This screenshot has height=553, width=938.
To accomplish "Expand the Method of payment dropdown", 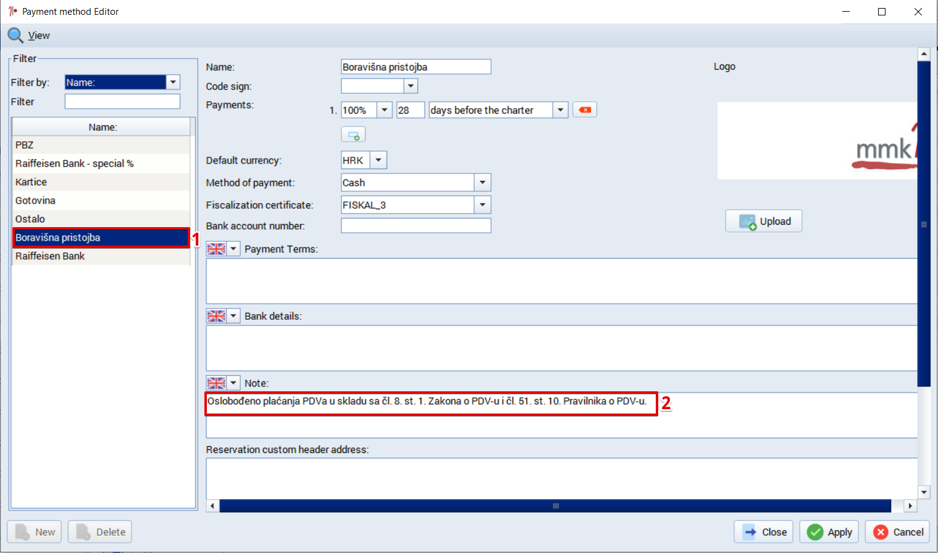I will [x=482, y=183].
